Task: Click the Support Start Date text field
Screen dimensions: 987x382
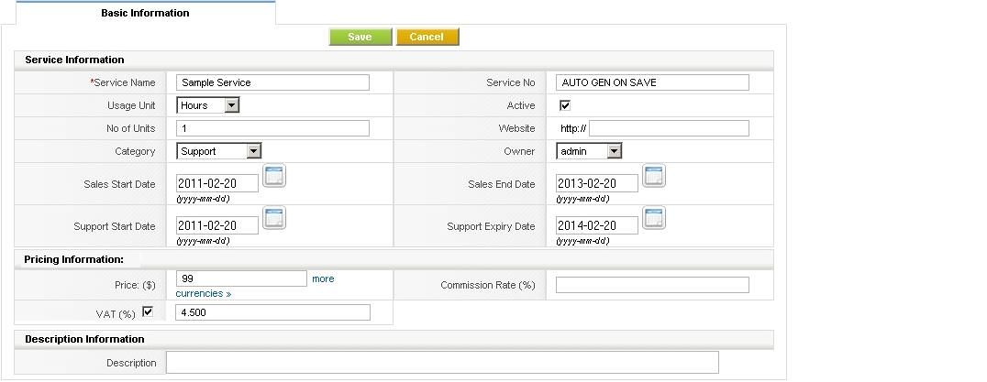Action: pos(217,225)
